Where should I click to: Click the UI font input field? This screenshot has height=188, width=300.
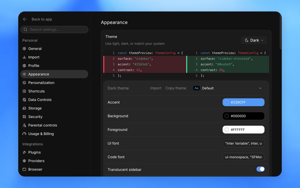243,143
